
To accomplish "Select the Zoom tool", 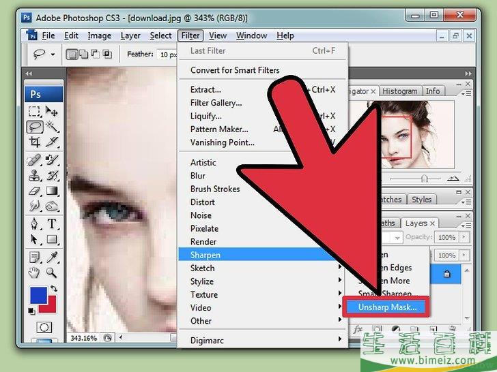I will click(x=52, y=273).
